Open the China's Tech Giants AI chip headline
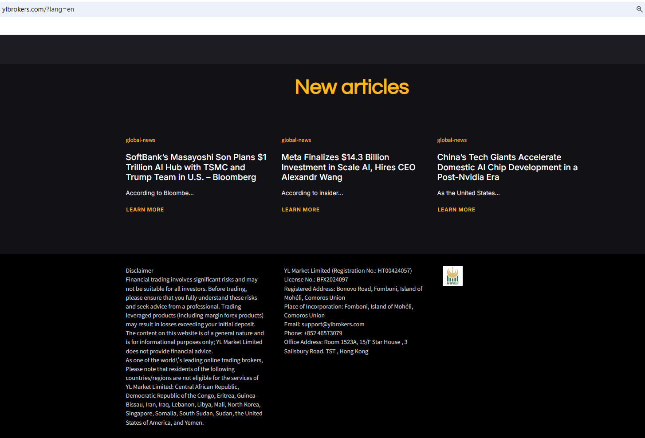 point(507,167)
